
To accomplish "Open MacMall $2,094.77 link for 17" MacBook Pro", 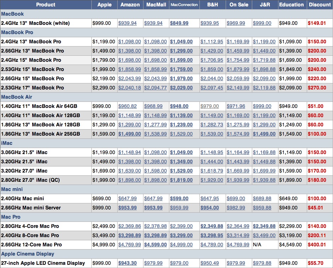I will pyautogui.click(x=156, y=88).
